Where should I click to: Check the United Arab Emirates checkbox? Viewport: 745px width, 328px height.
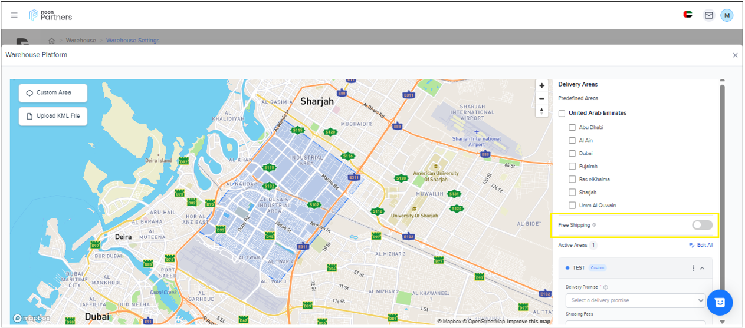click(562, 113)
